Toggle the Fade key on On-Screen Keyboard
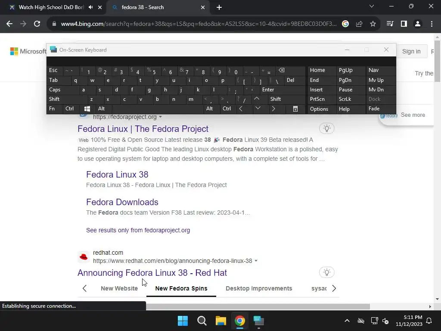This screenshot has width=441, height=331. [x=381, y=109]
